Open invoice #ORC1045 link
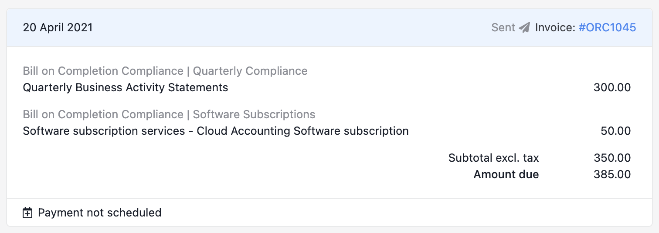The image size is (659, 233). tap(607, 28)
